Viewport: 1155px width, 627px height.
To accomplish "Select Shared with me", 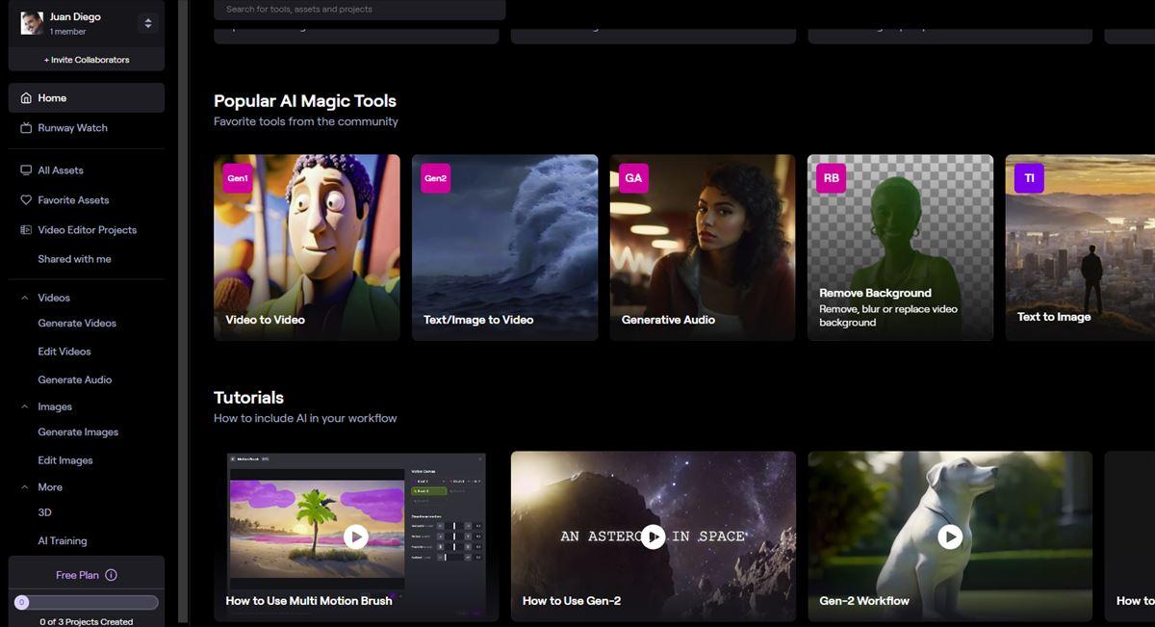I will click(x=74, y=259).
